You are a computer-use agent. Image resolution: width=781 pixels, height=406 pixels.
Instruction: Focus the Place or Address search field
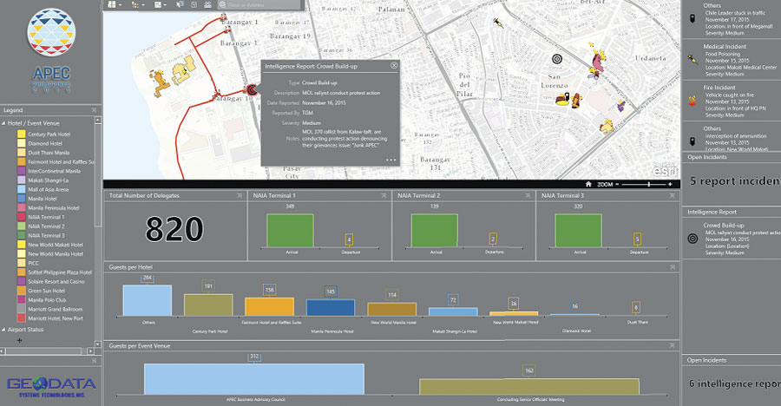click(x=263, y=4)
